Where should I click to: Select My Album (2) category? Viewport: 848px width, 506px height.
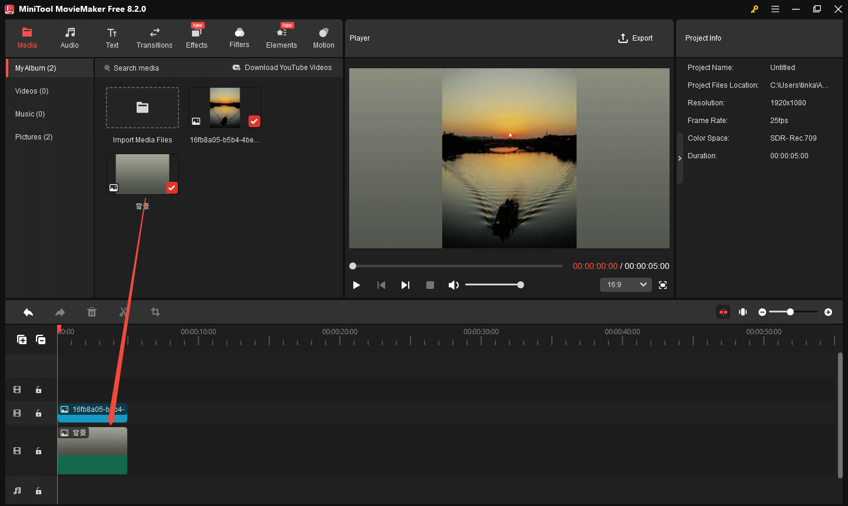click(x=51, y=68)
